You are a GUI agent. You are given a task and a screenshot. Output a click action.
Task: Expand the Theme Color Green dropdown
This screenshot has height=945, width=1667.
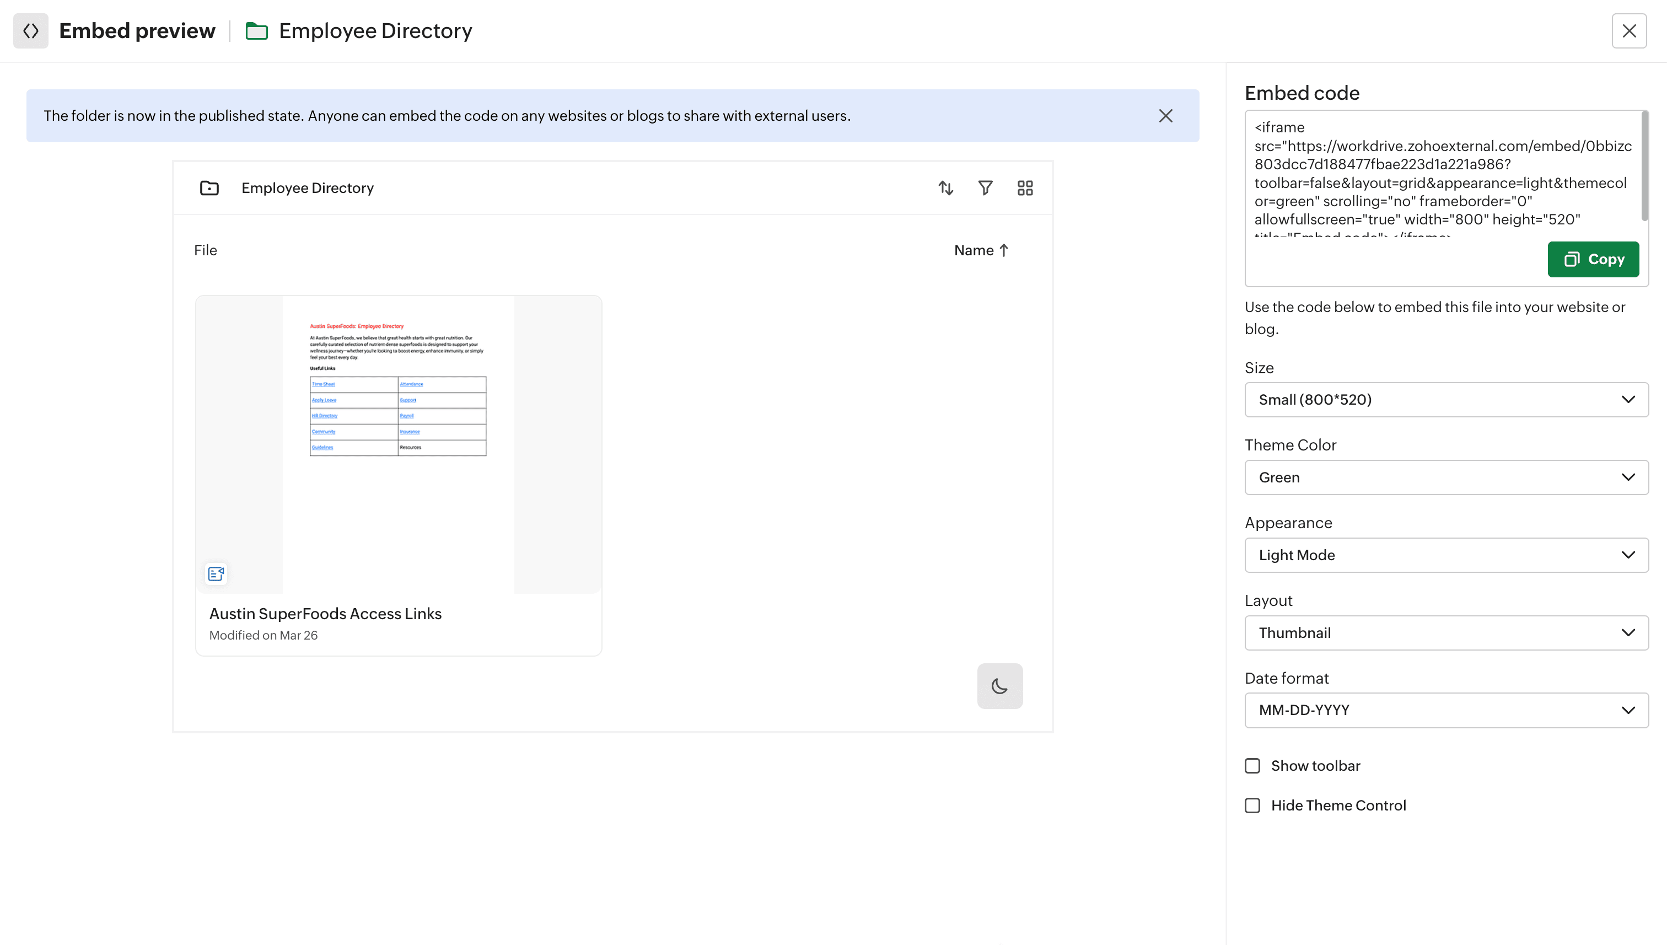click(x=1446, y=477)
